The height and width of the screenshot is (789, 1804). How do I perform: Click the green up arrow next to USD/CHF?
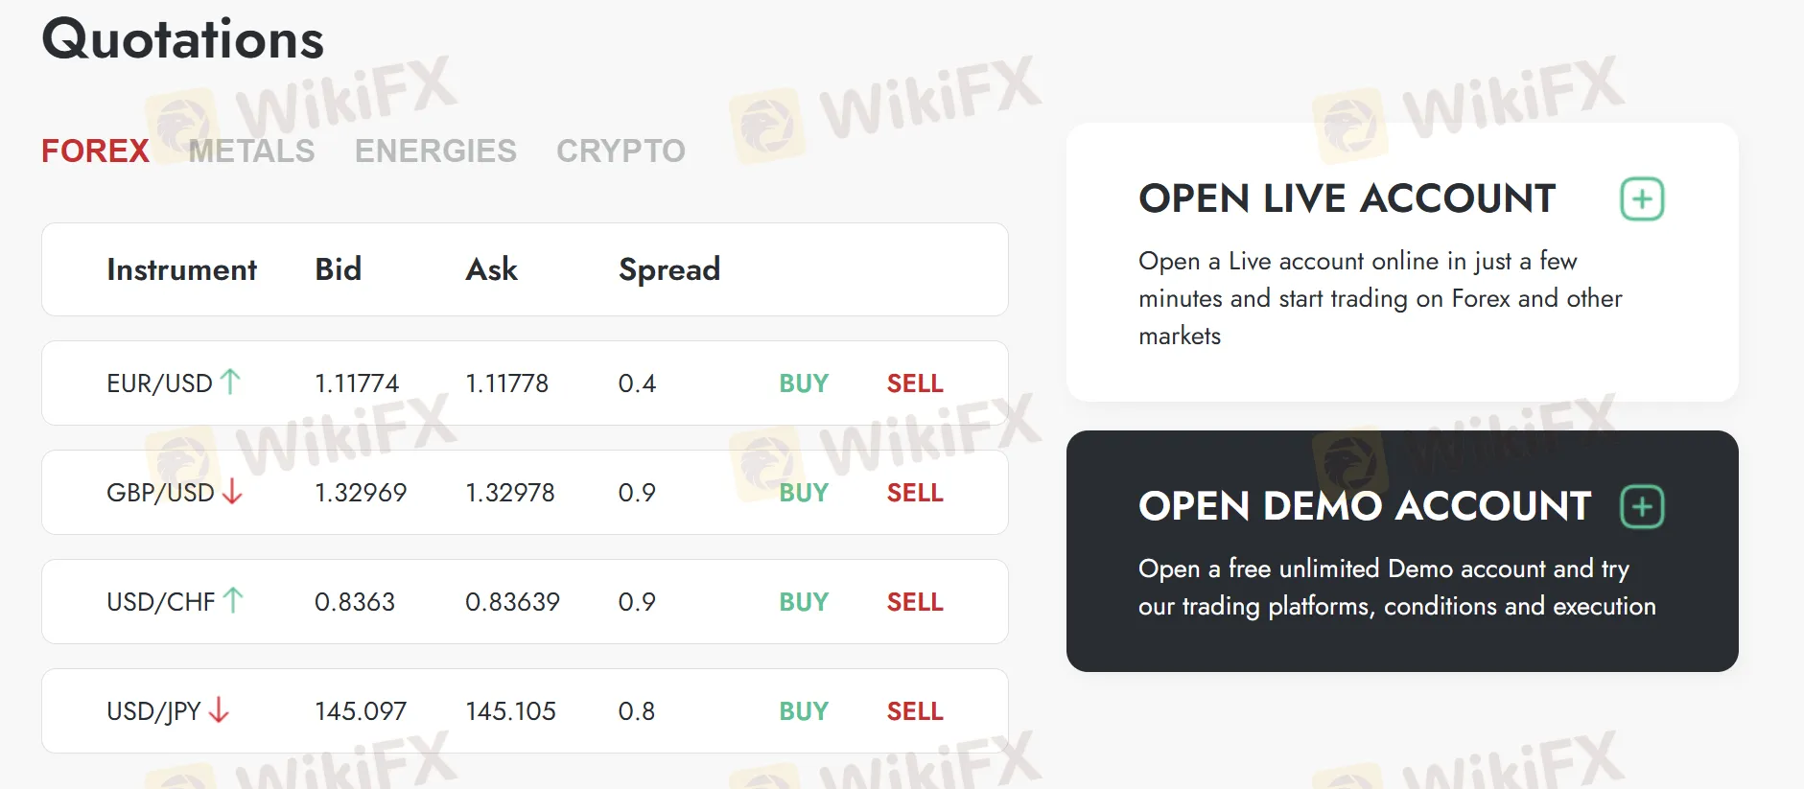233,601
